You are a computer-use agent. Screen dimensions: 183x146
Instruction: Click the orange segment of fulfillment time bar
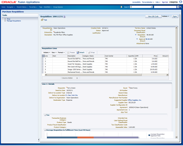tap(85, 137)
